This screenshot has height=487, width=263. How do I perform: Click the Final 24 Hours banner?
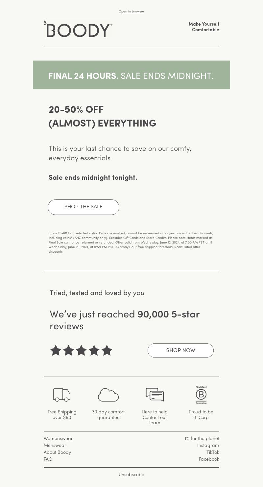coord(131,75)
